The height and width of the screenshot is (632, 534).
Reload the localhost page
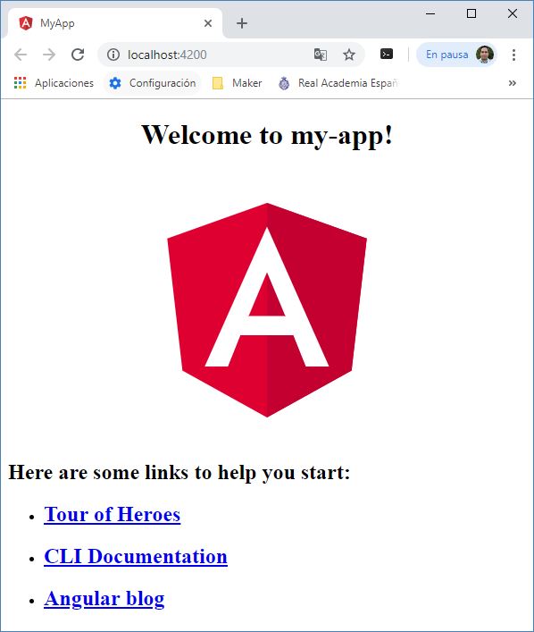point(78,55)
